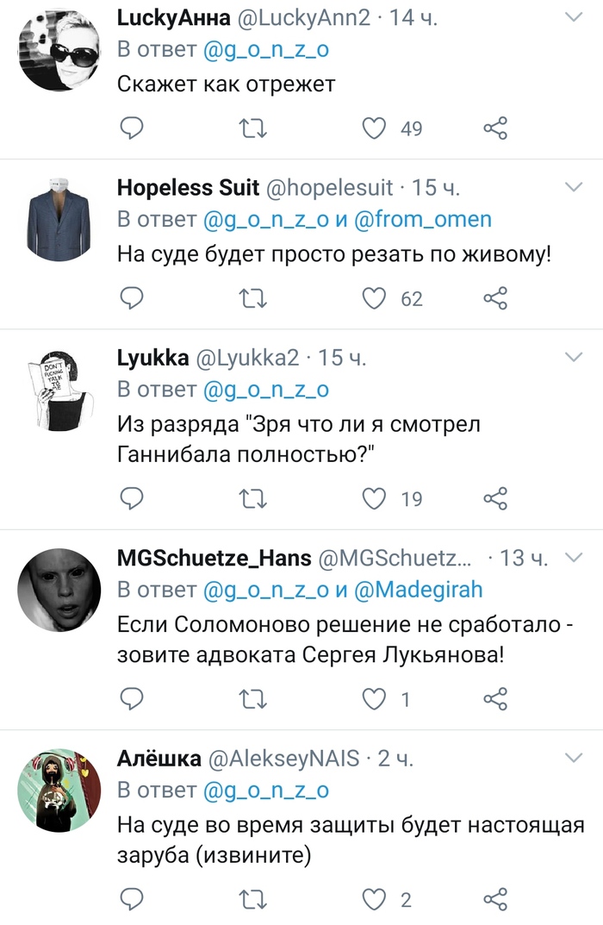Like Hopeless Suit's tweet with 62 likes
603x925 pixels.
[373, 298]
